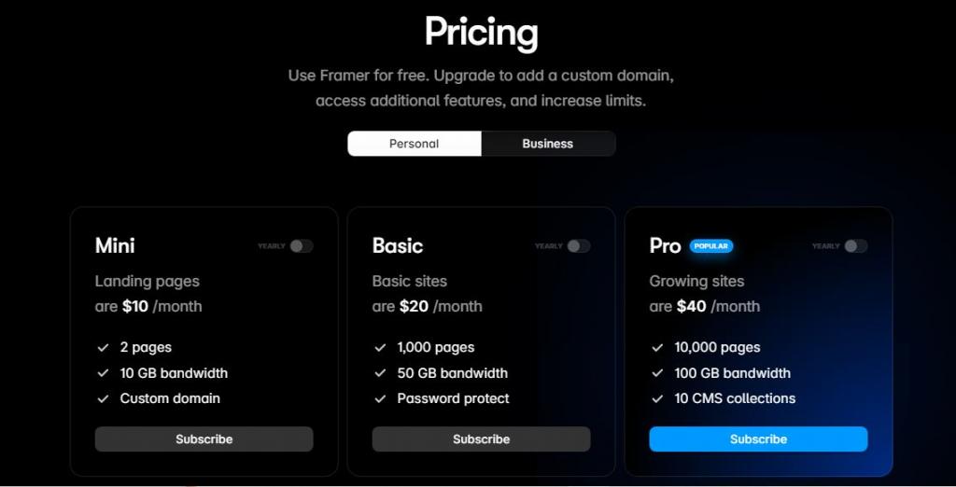
Task: Switch to the Business pricing tab
Action: click(x=548, y=144)
